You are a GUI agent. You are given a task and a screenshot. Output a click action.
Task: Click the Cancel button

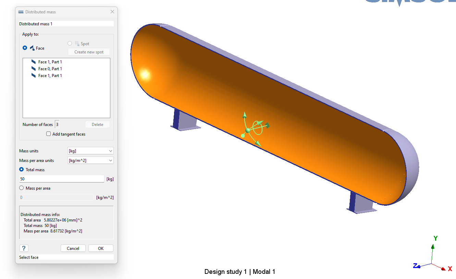click(x=73, y=249)
